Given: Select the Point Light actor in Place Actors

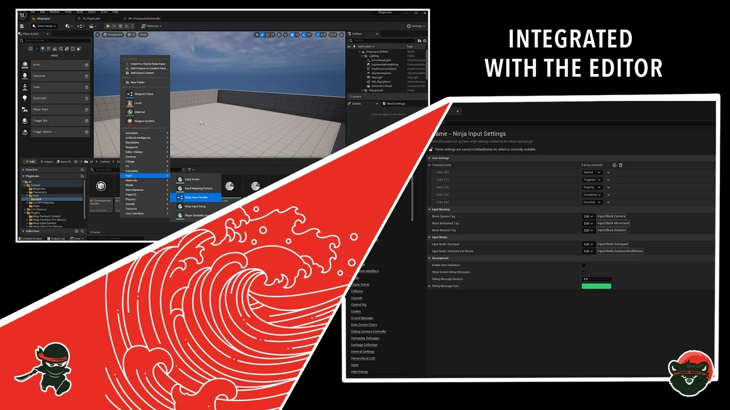Looking at the screenshot, I should [x=40, y=98].
